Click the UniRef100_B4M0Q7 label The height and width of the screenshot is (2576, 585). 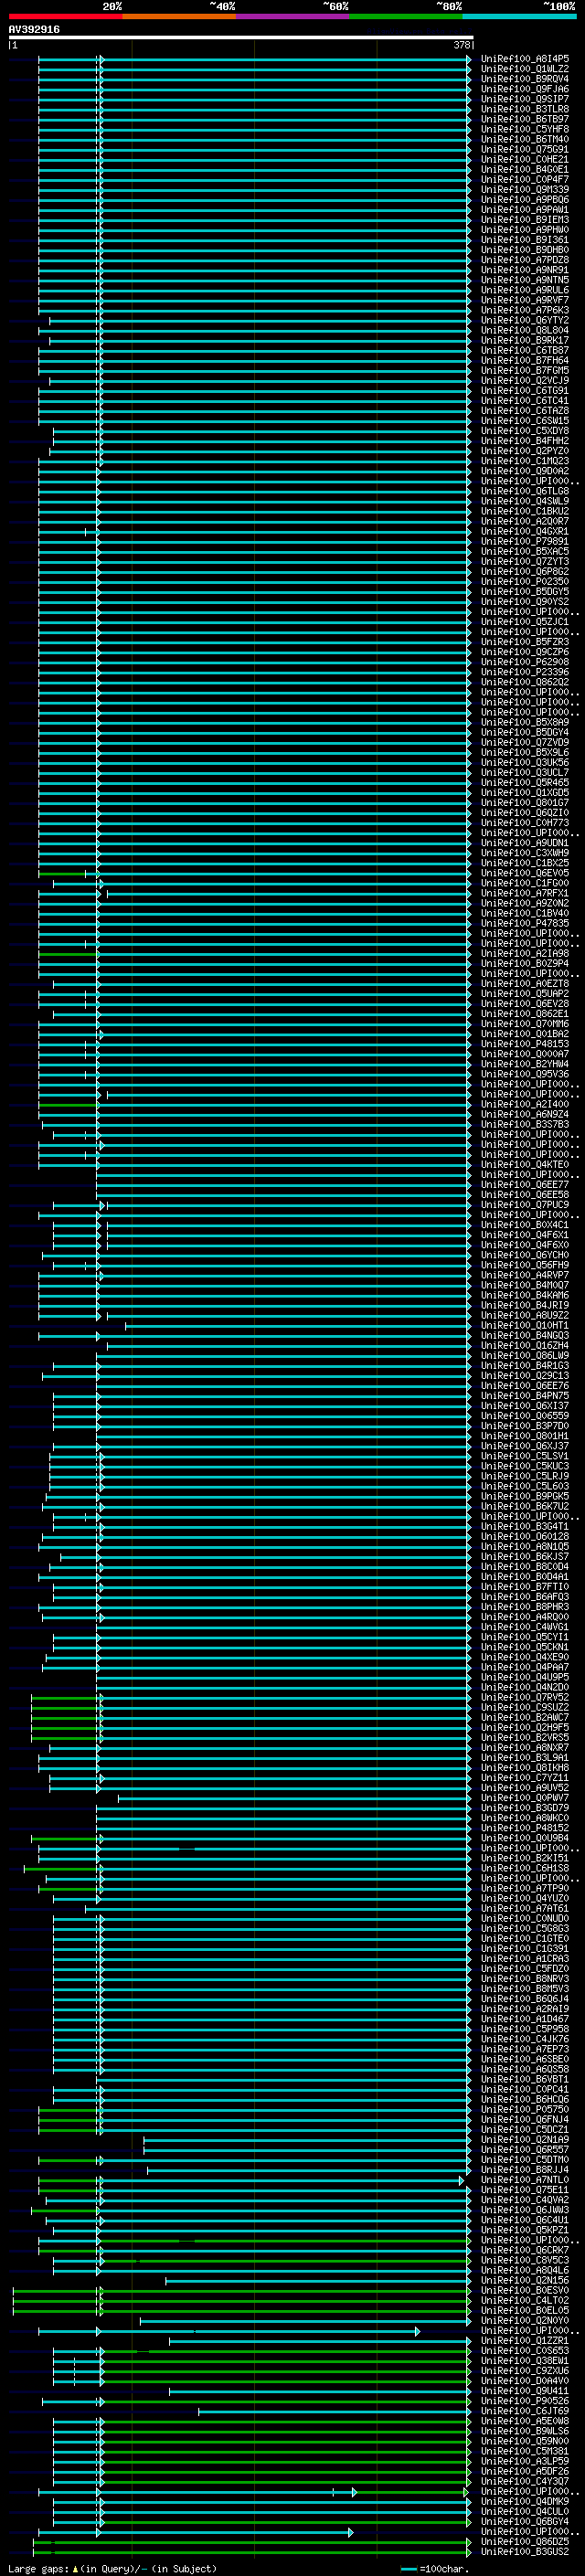525,1285
